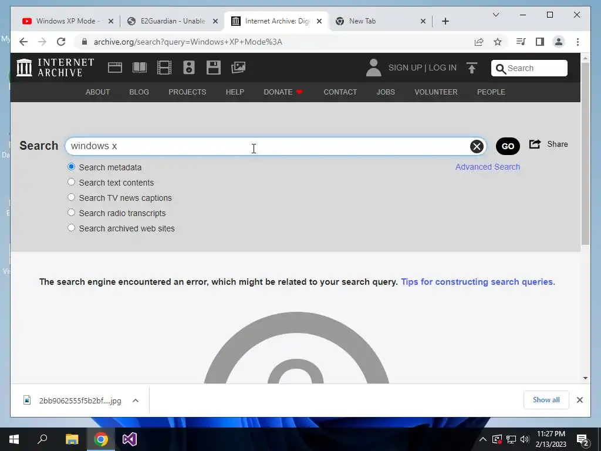Open the BLOG menu item
This screenshot has width=601, height=451.
[139, 92]
